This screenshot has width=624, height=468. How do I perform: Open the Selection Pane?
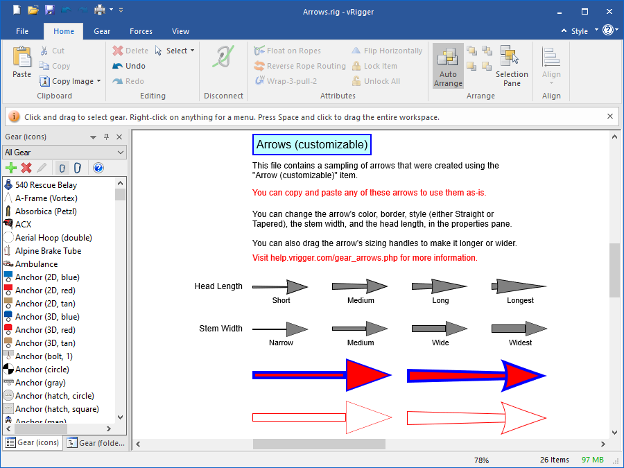512,67
